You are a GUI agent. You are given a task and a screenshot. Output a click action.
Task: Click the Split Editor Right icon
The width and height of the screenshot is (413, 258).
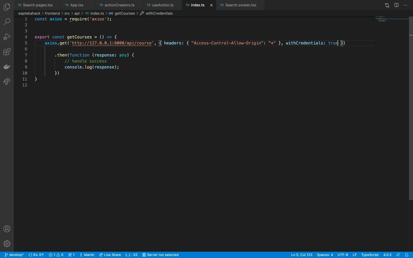tap(396, 5)
